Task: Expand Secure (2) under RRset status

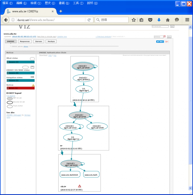Action: [20, 62]
